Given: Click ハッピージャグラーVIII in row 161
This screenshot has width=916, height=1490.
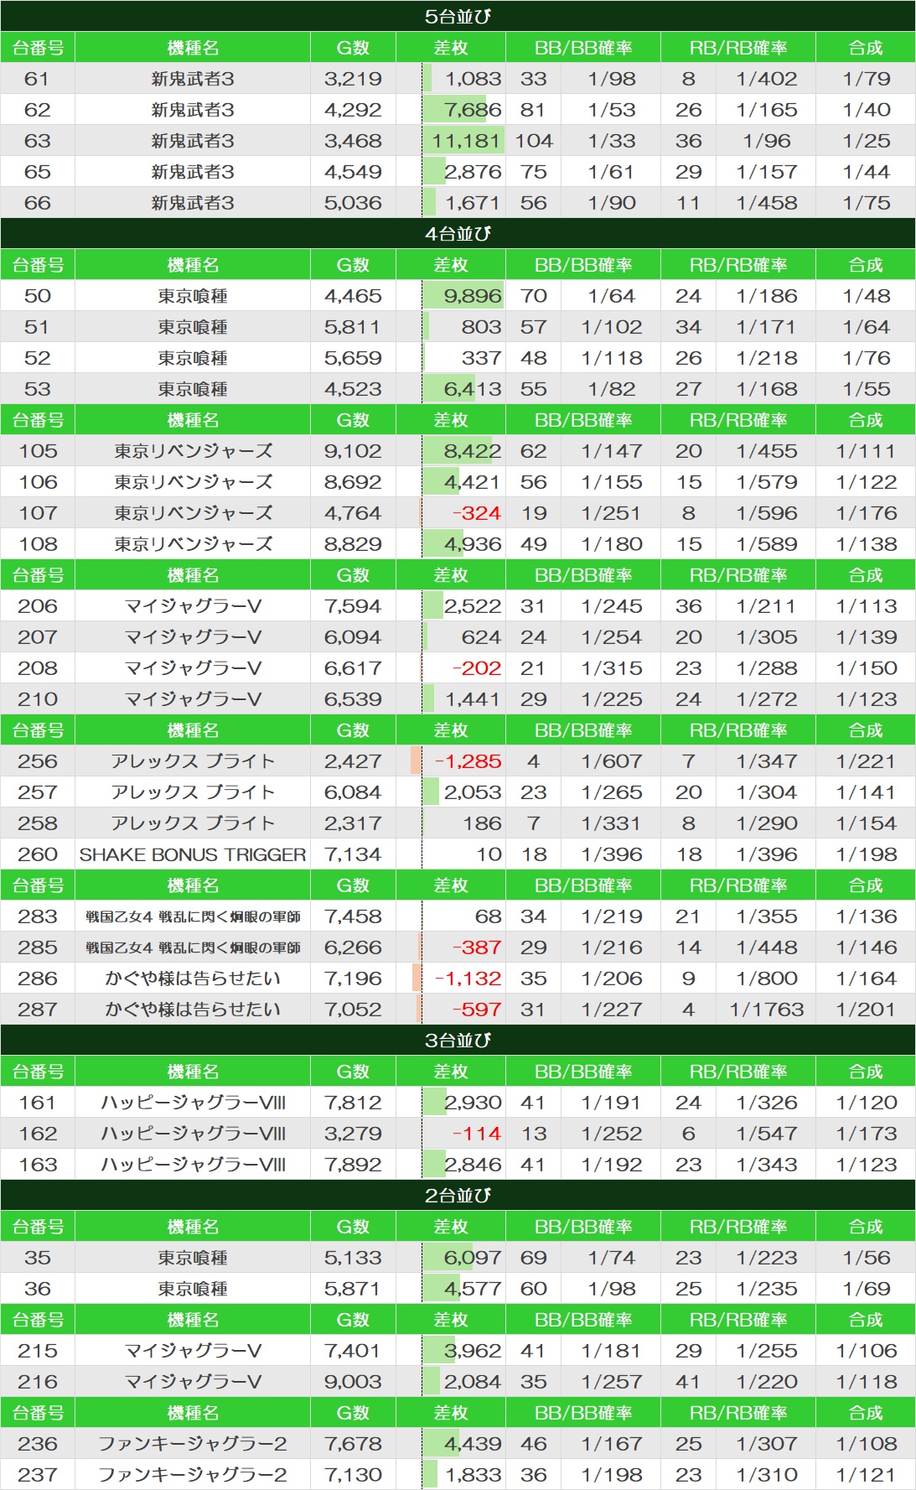Looking at the screenshot, I should coord(193,1103).
